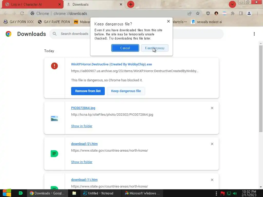Remove PIC0072864.jpg entry with X

[x=212, y=108]
